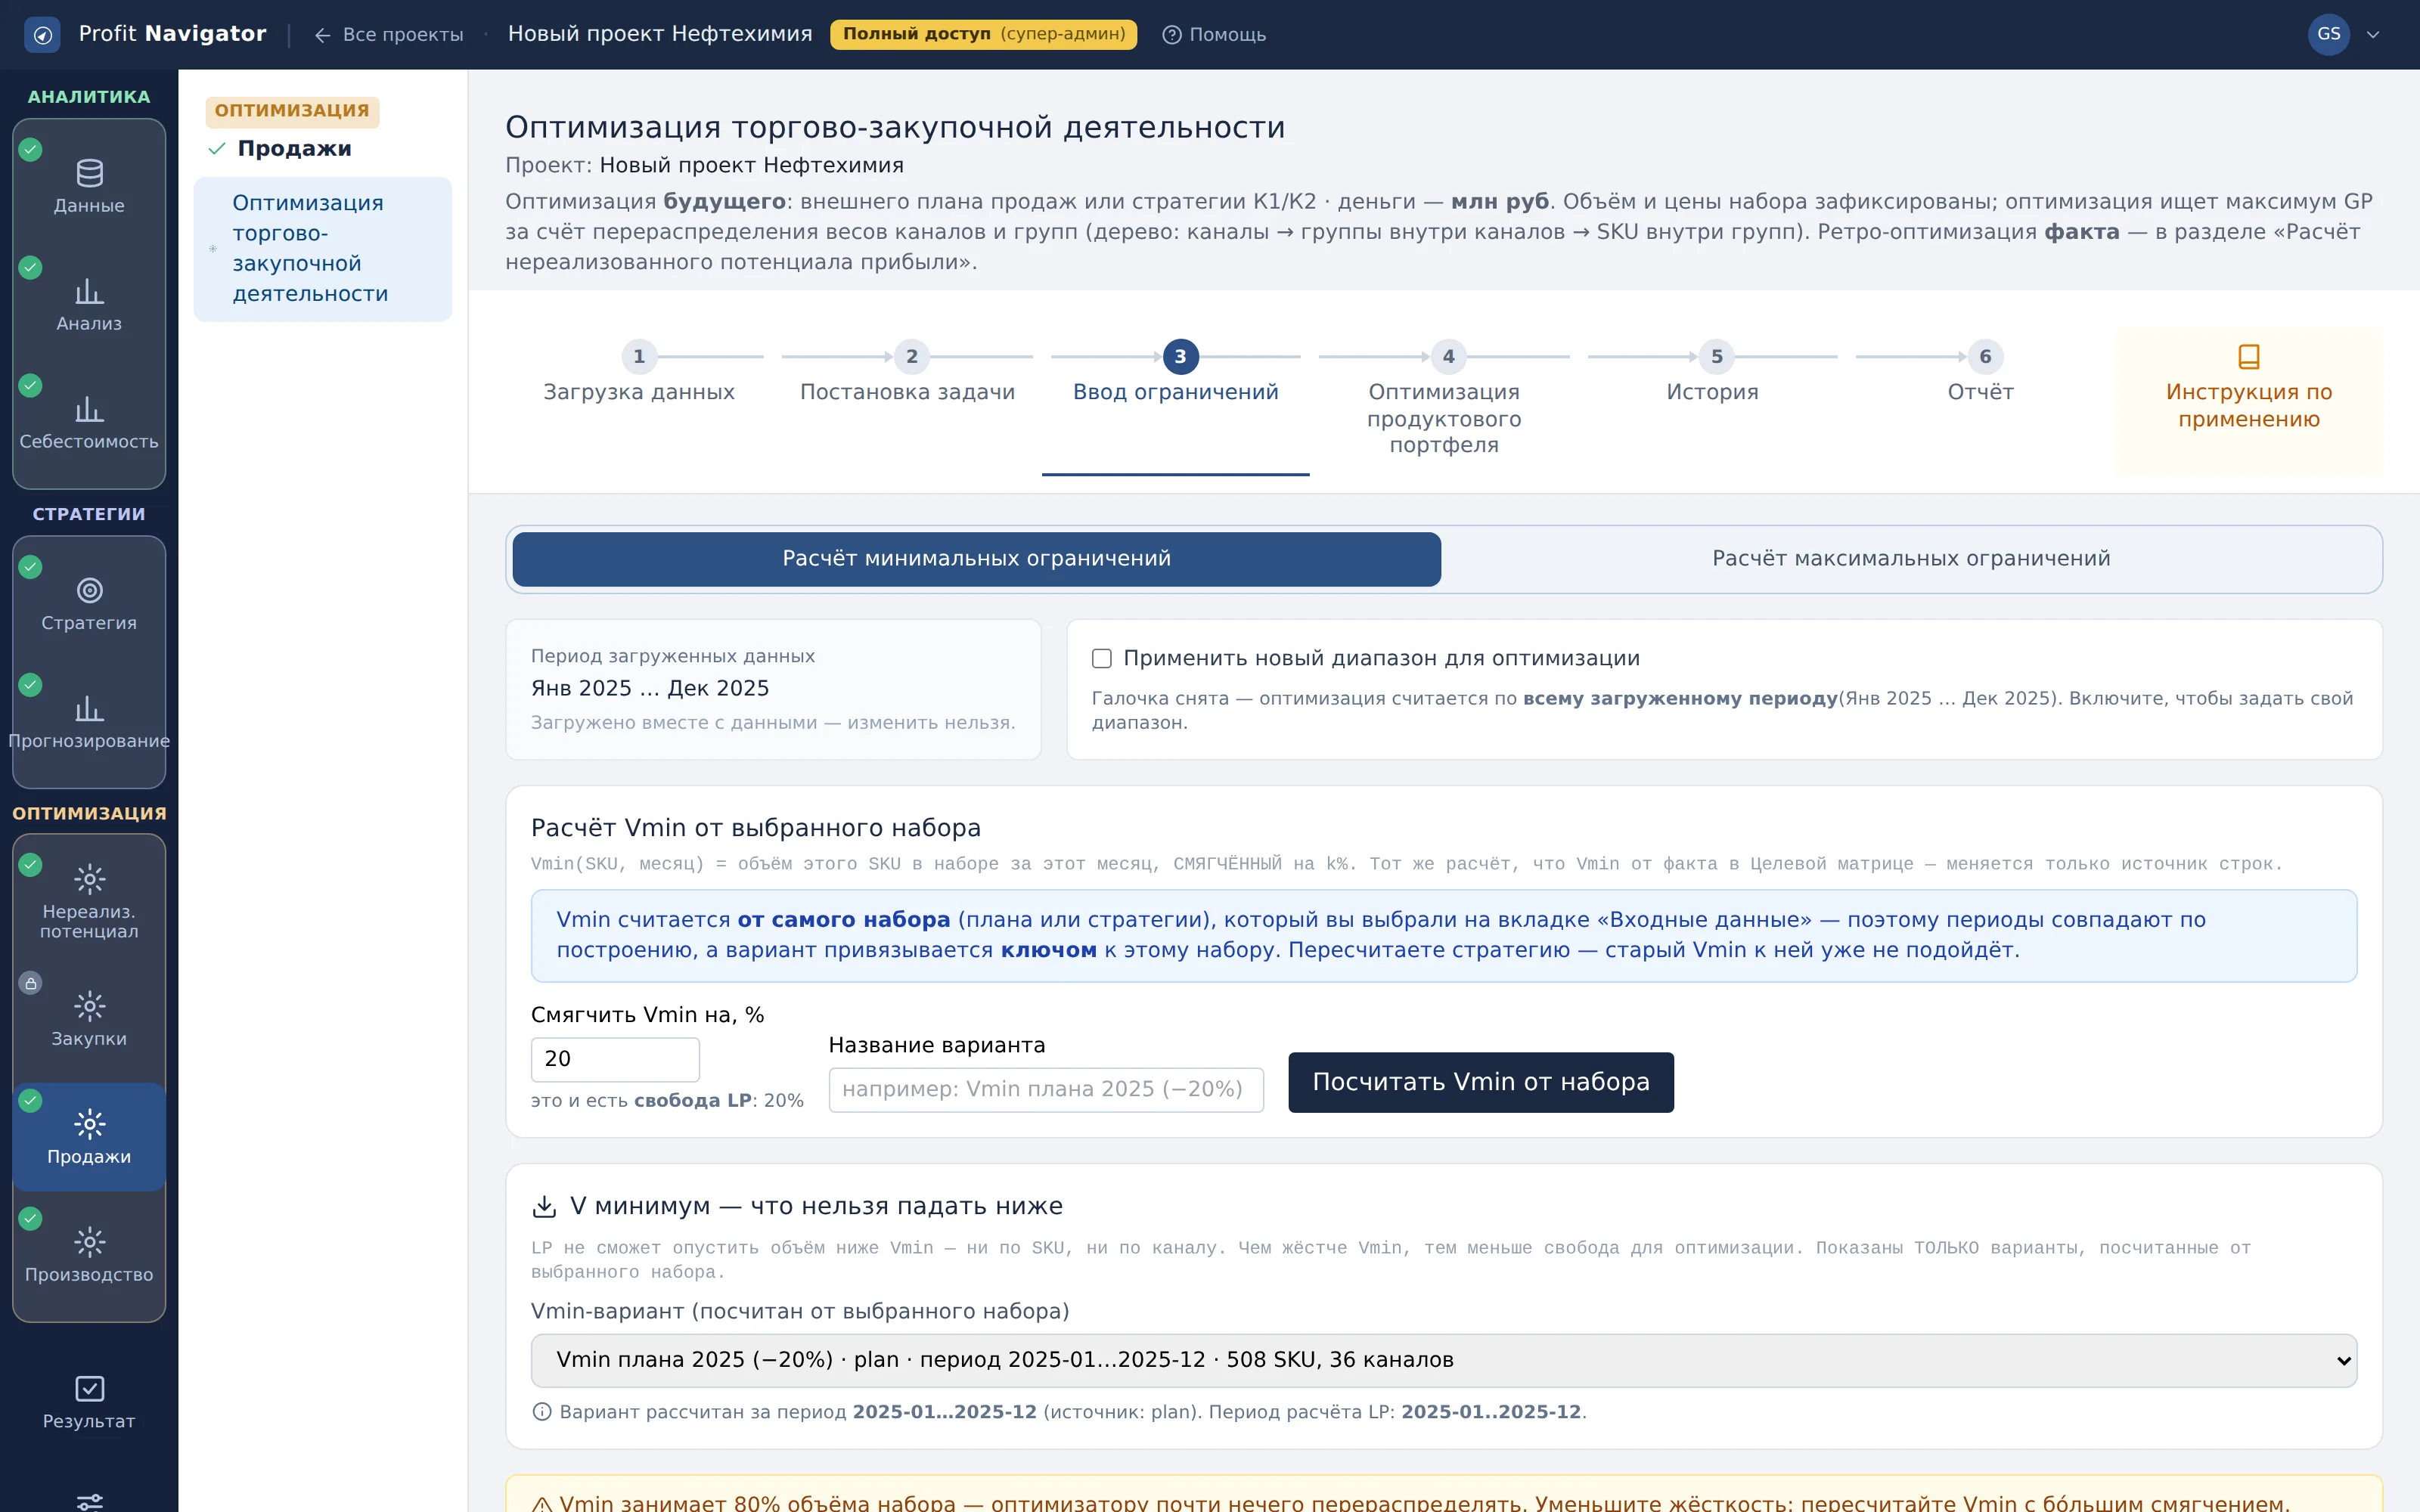Viewport: 2420px width, 1512px height.
Task: Select the active Продажи sidebar item
Action: [89, 1138]
